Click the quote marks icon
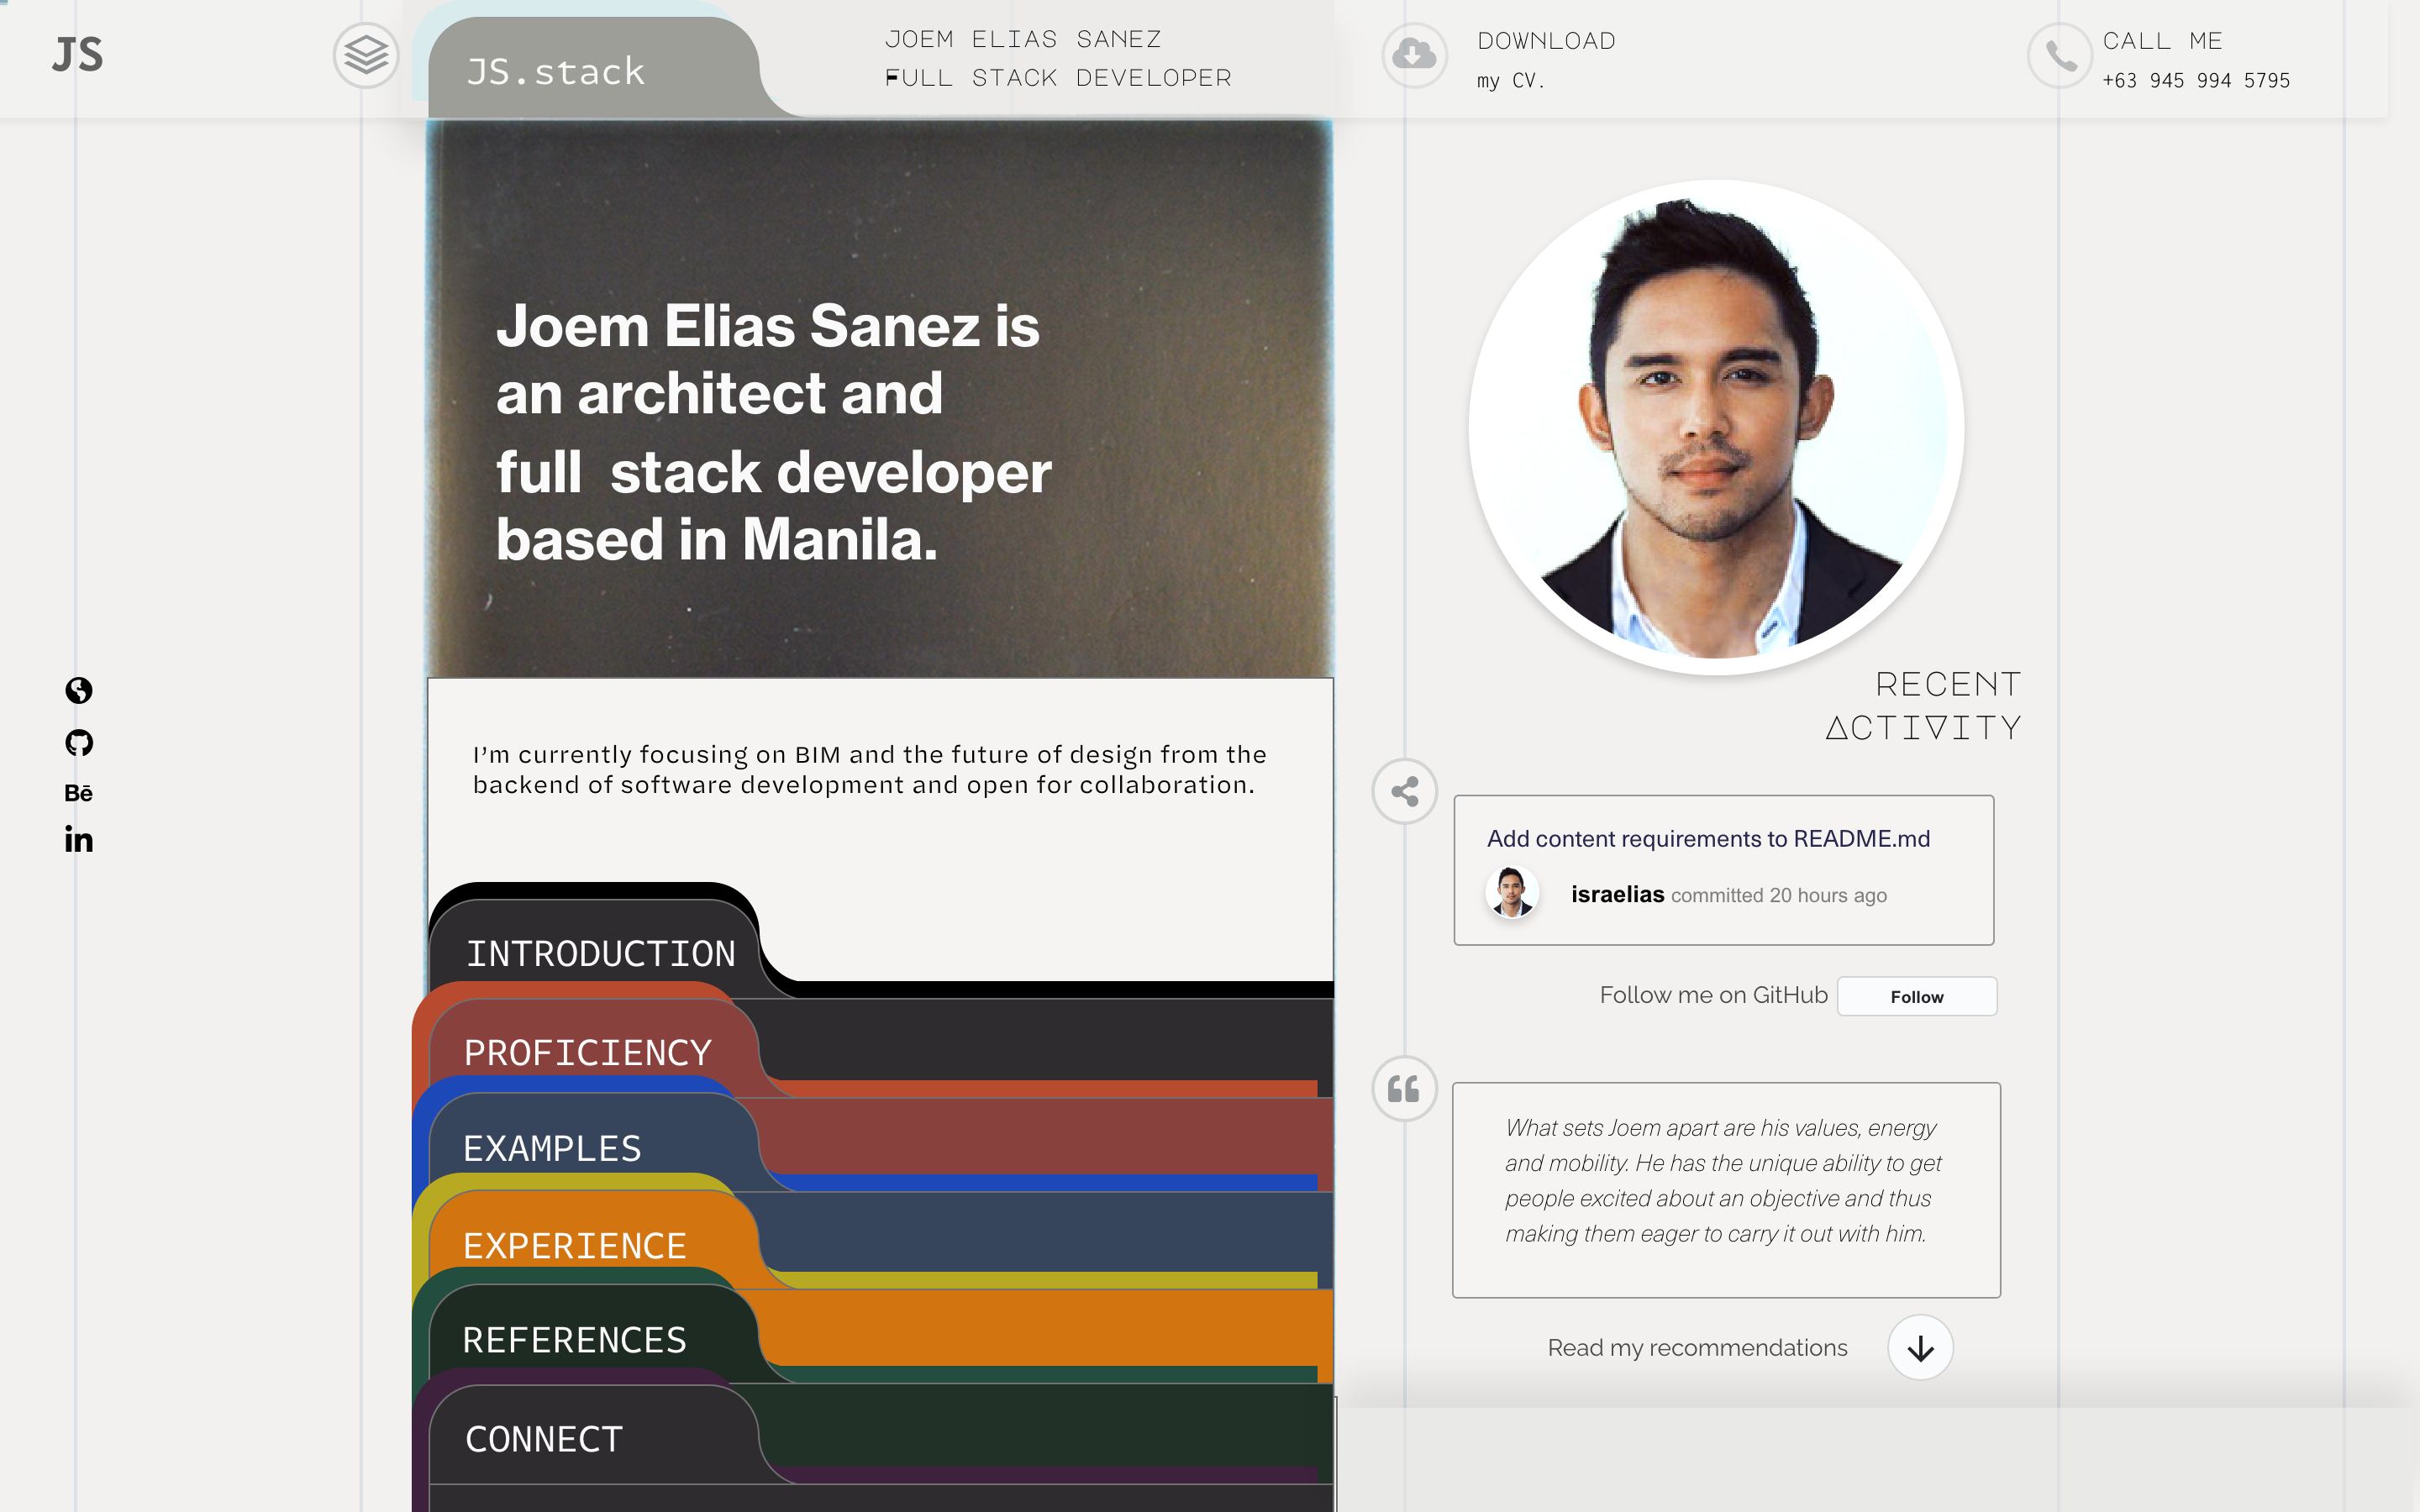 coord(1404,1089)
